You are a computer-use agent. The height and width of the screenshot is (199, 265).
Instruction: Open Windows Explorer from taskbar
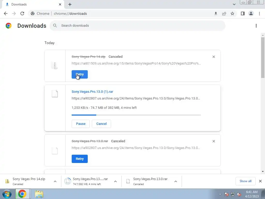pos(39,194)
